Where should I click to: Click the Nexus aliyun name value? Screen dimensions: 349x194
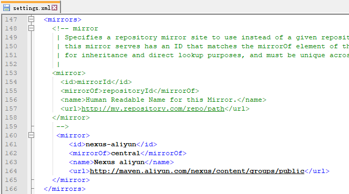tap(119, 162)
